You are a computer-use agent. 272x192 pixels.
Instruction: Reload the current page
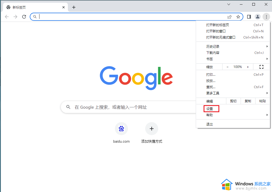coord(24,17)
